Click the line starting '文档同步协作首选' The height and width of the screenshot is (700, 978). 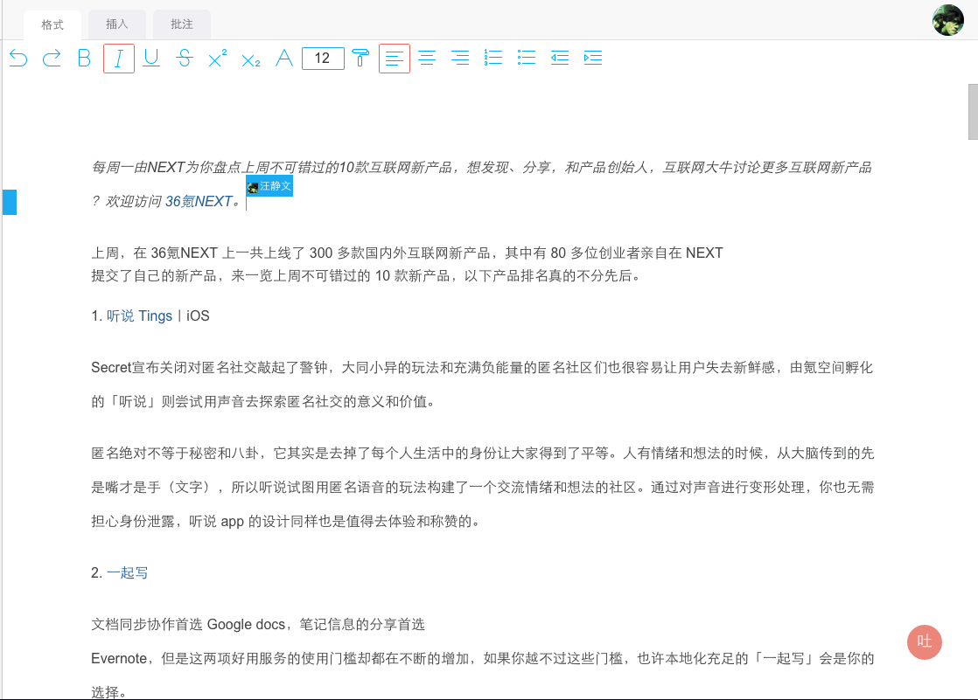click(257, 625)
